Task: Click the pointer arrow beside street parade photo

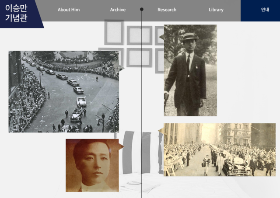Action: [x=161, y=130]
